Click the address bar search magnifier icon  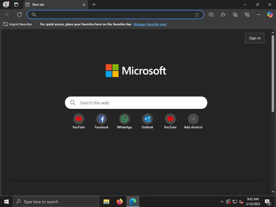coord(34,15)
